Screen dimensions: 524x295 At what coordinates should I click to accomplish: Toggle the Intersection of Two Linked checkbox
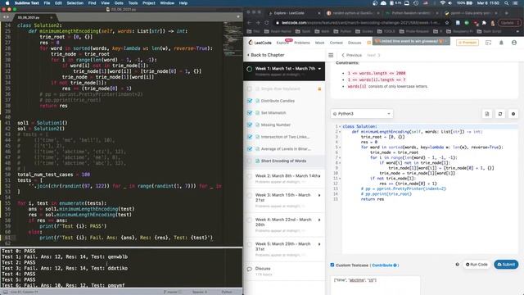point(250,137)
